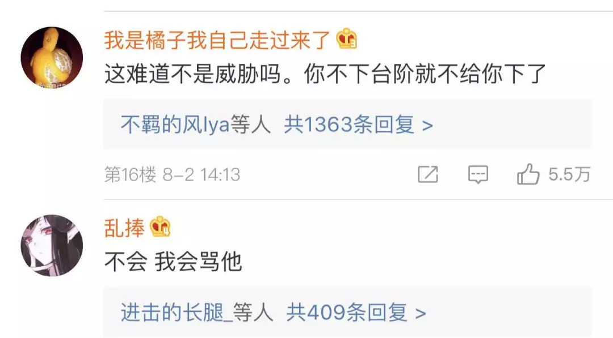Screen dimensions: 613x338
Task: Open the anime girl avatar of 乱捧
Action: 52,245
